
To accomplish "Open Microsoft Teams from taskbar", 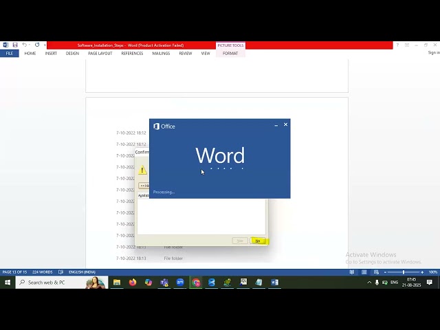I will point(164,283).
